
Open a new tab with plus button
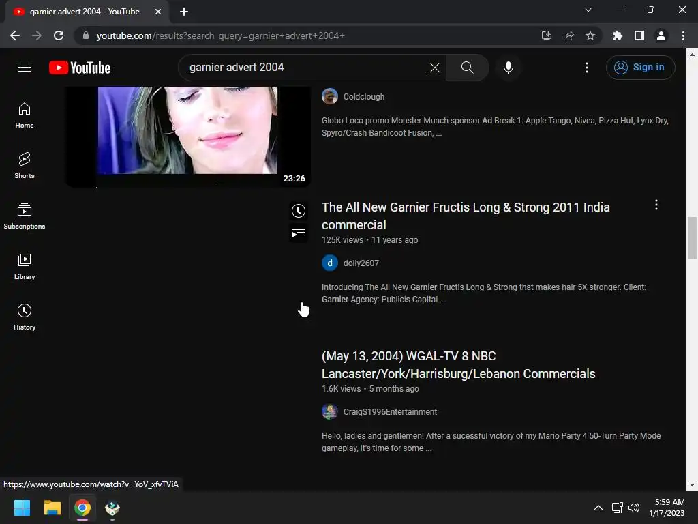click(184, 12)
